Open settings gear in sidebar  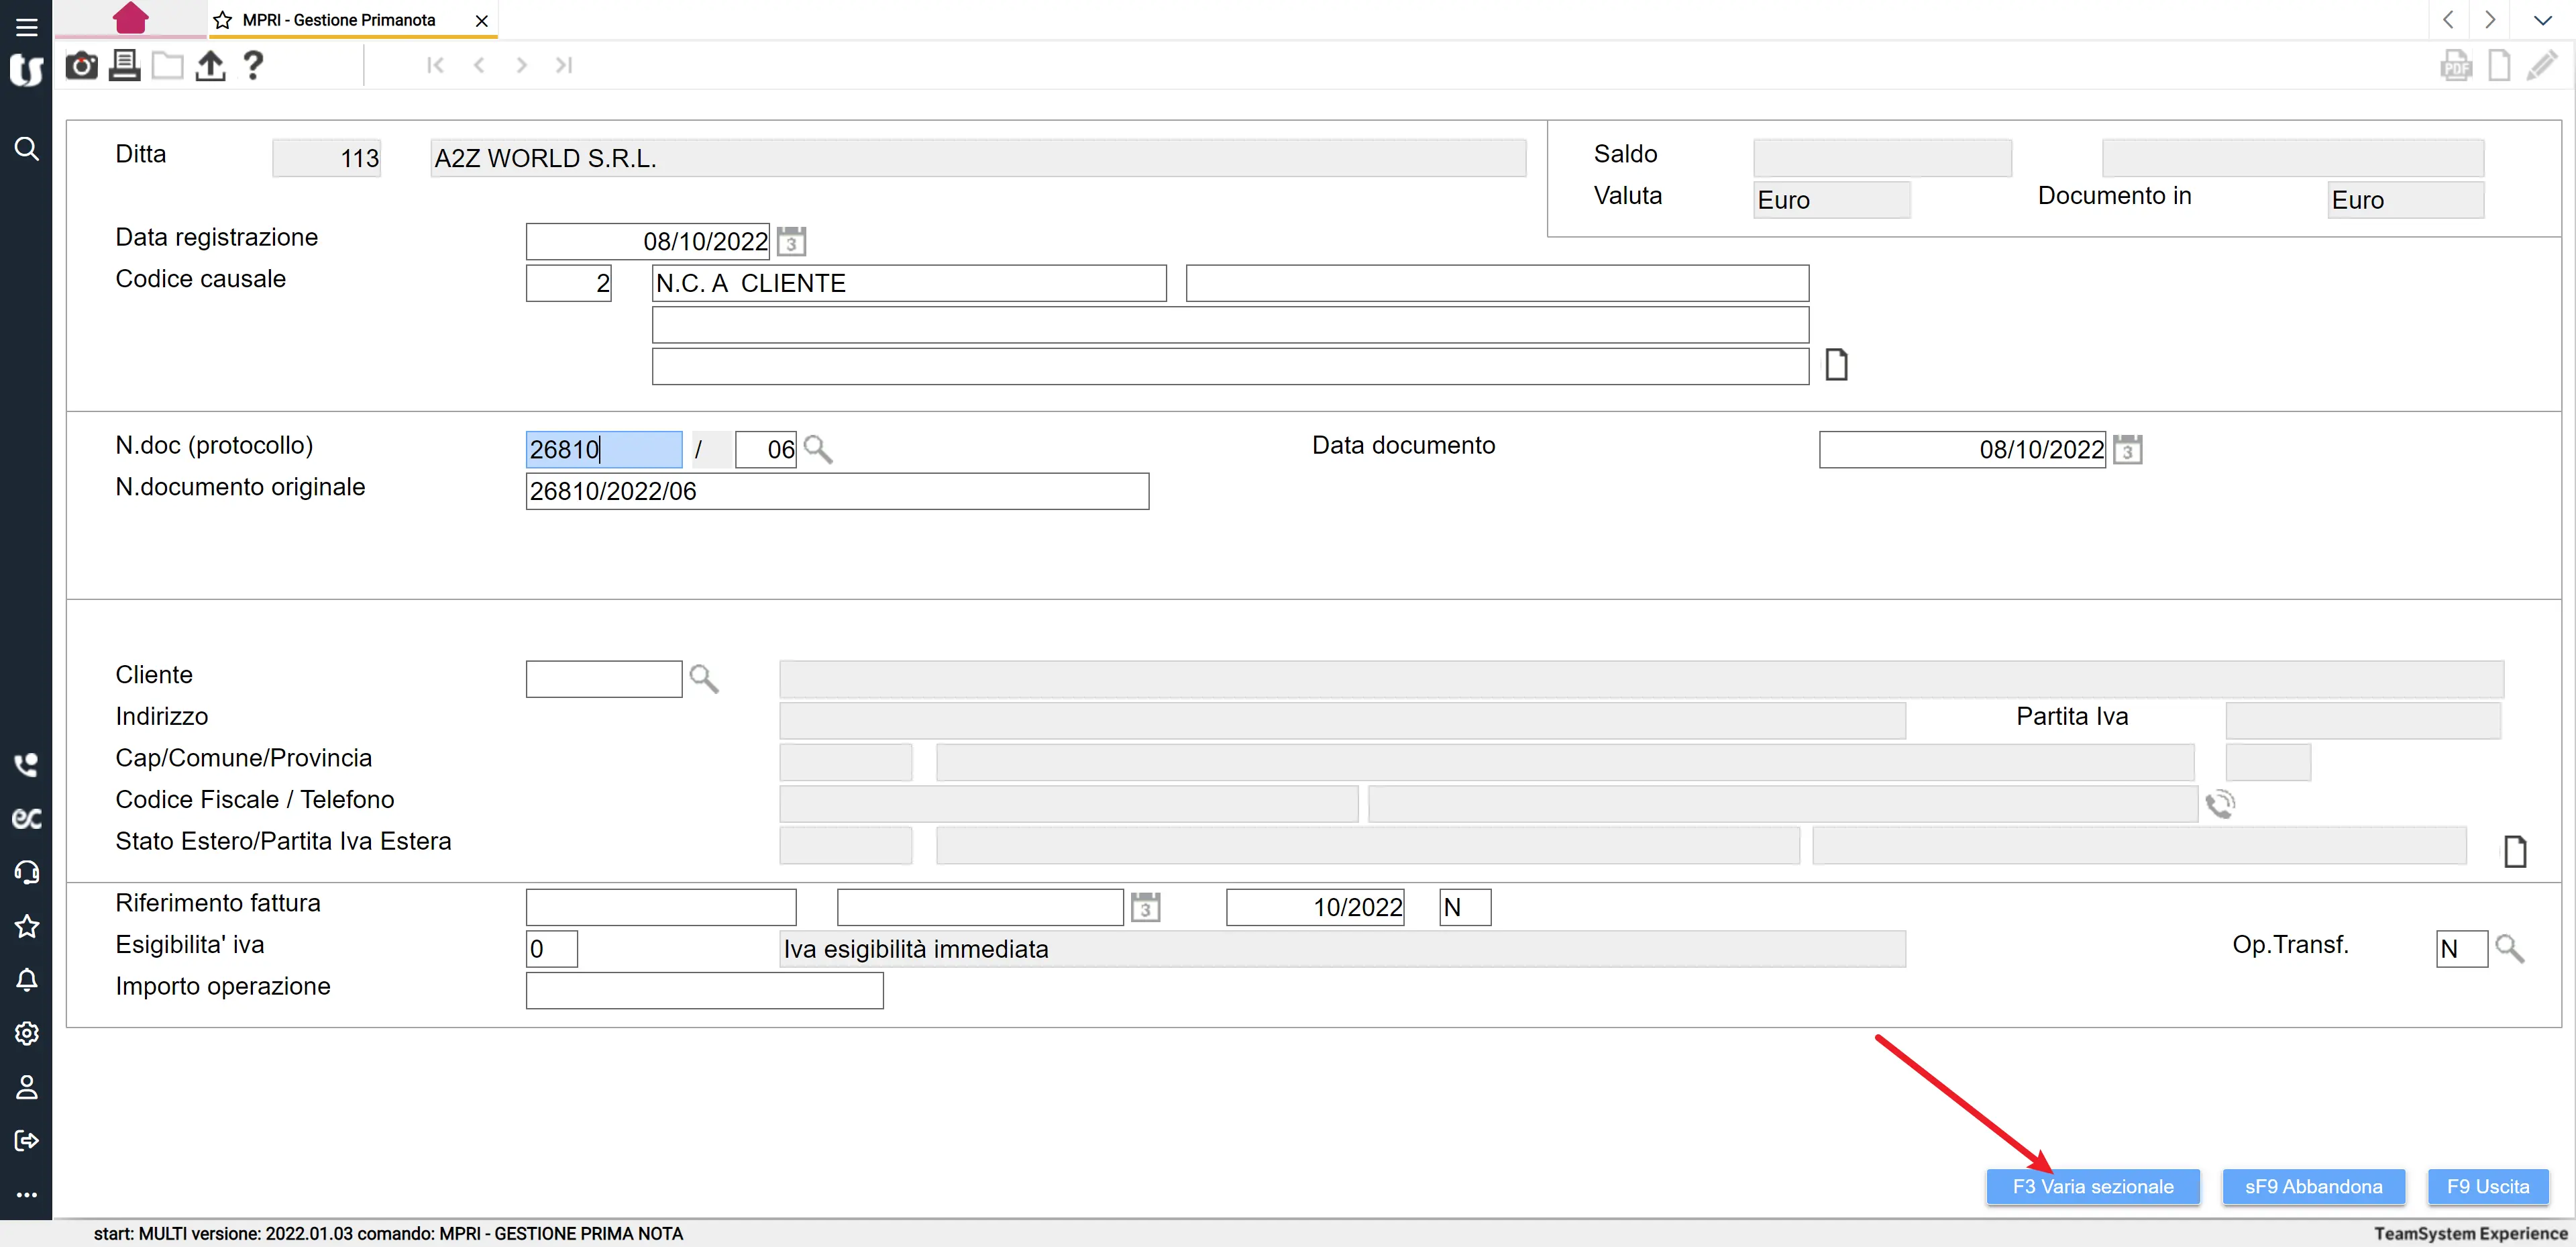pos(26,1033)
